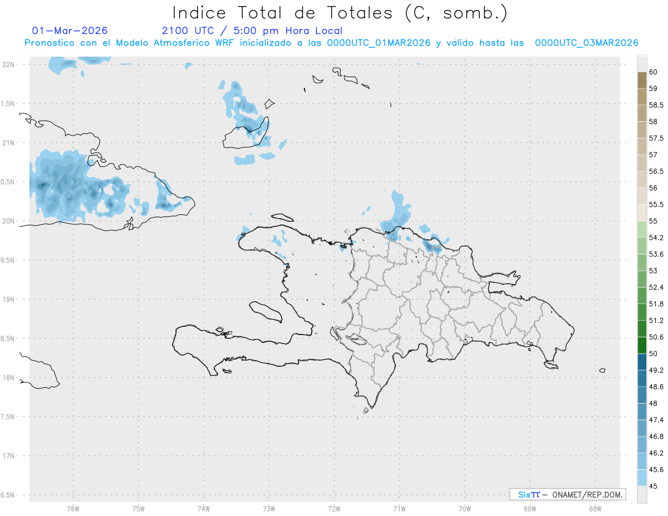
Task: Click longitude axis label '68W'
Action: point(595,509)
